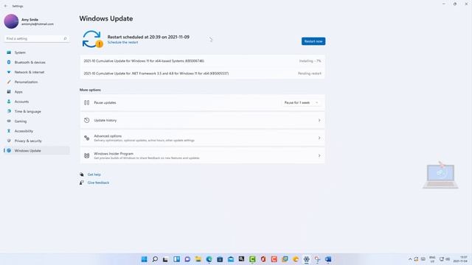
Task: Open Bluetooth & devices settings
Action: coord(36,63)
